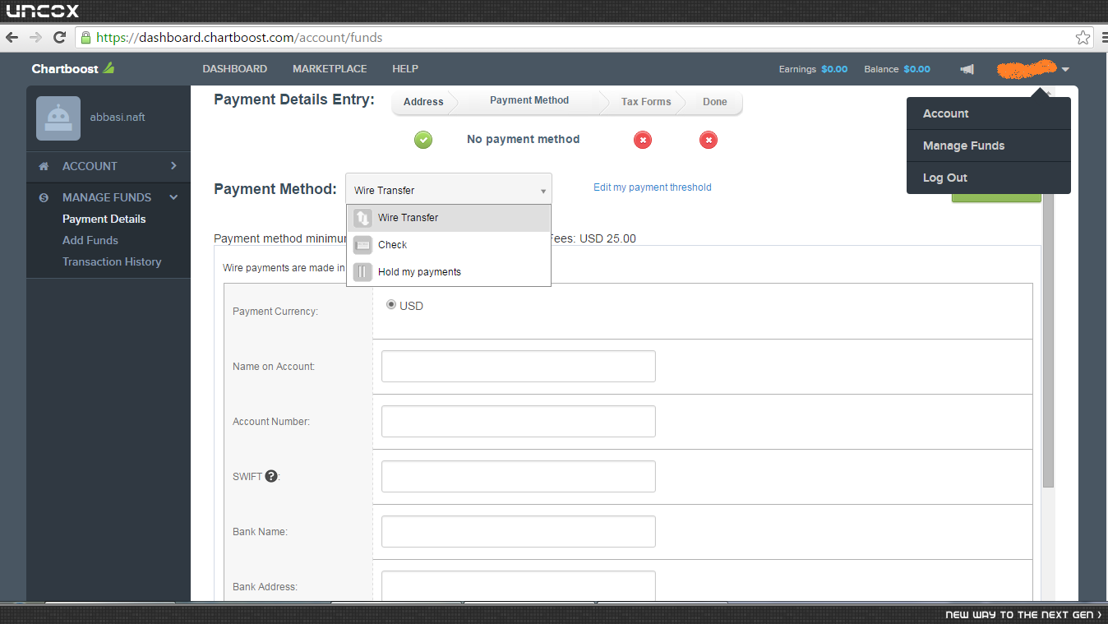Toggle the user account dropdown arrow
Viewport: 1108px width, 624px height.
(x=1065, y=70)
